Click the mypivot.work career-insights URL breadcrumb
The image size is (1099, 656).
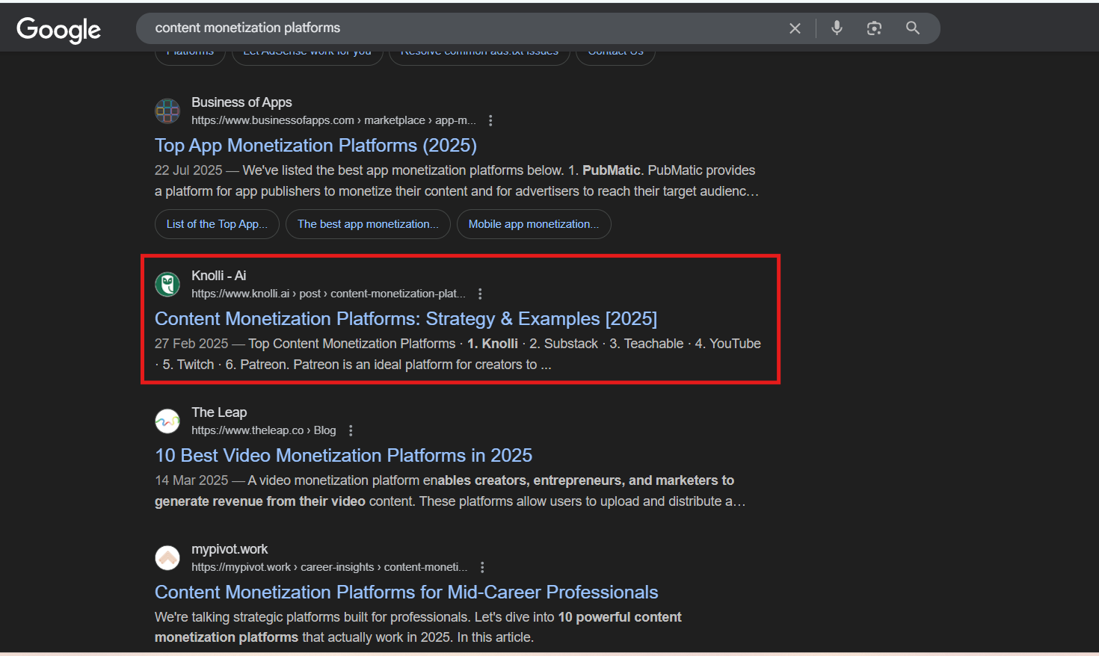coord(329,567)
